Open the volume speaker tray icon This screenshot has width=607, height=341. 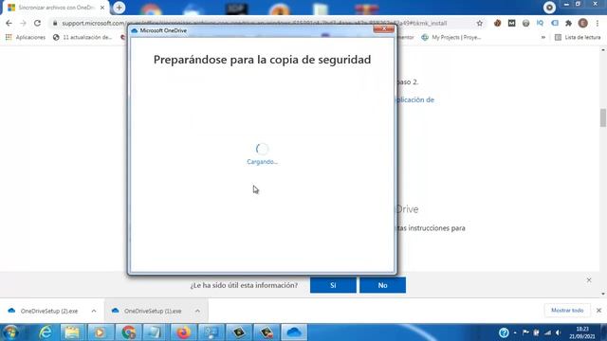click(558, 332)
